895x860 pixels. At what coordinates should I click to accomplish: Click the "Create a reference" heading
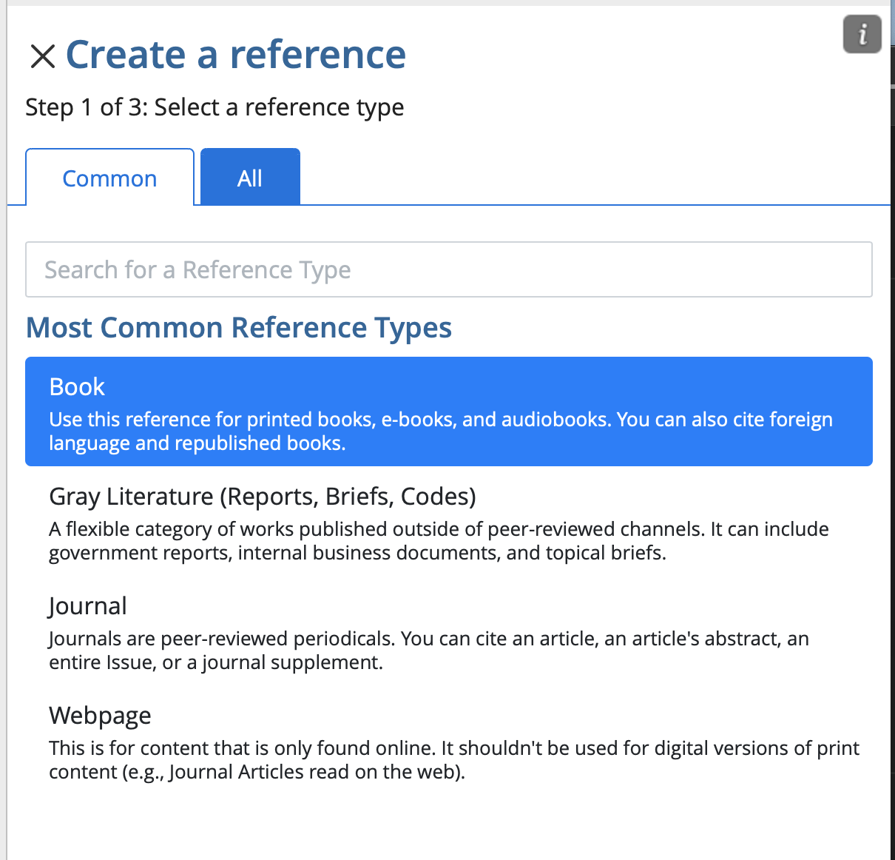pyautogui.click(x=235, y=55)
